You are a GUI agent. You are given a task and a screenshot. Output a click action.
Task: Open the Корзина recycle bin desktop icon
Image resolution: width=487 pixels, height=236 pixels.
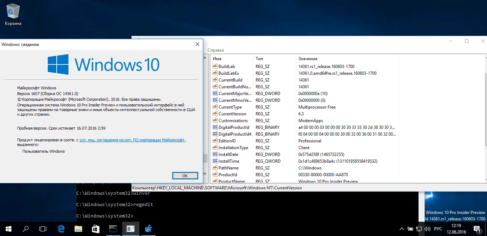(13, 14)
